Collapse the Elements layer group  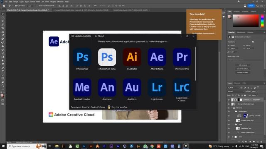232,108
